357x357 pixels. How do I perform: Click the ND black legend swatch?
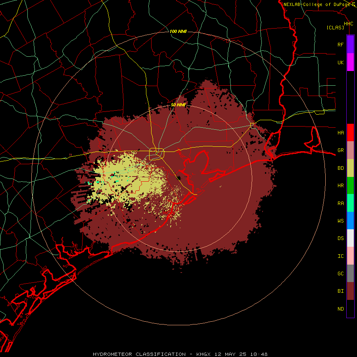[x=350, y=309]
